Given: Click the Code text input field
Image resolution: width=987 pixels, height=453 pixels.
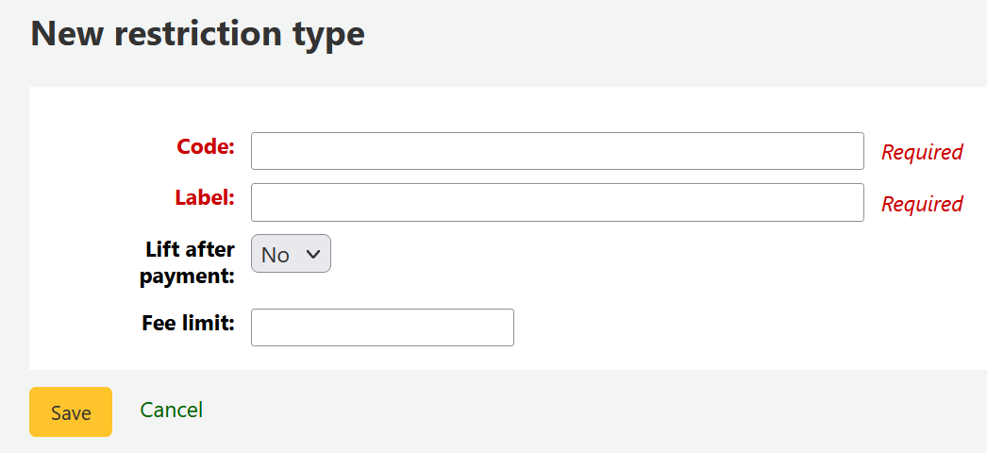Looking at the screenshot, I should pyautogui.click(x=557, y=151).
